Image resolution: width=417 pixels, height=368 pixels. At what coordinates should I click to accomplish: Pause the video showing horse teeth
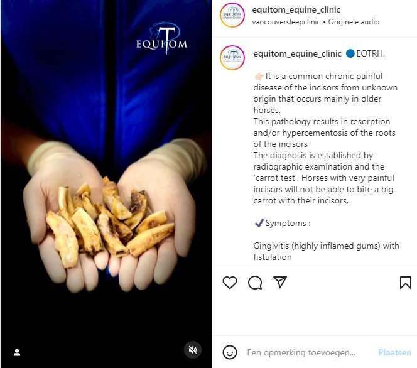106,184
